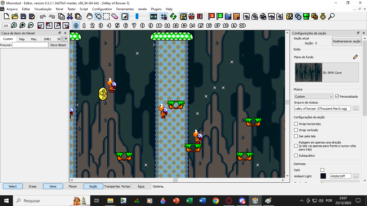Screen dimensions: 367x206
Task: Click Redimensionar seção button
Action: [x=347, y=41]
